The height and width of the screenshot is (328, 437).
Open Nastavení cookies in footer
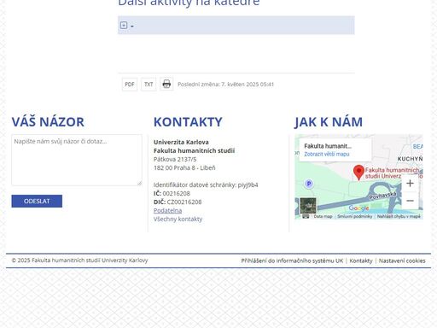coord(402,261)
